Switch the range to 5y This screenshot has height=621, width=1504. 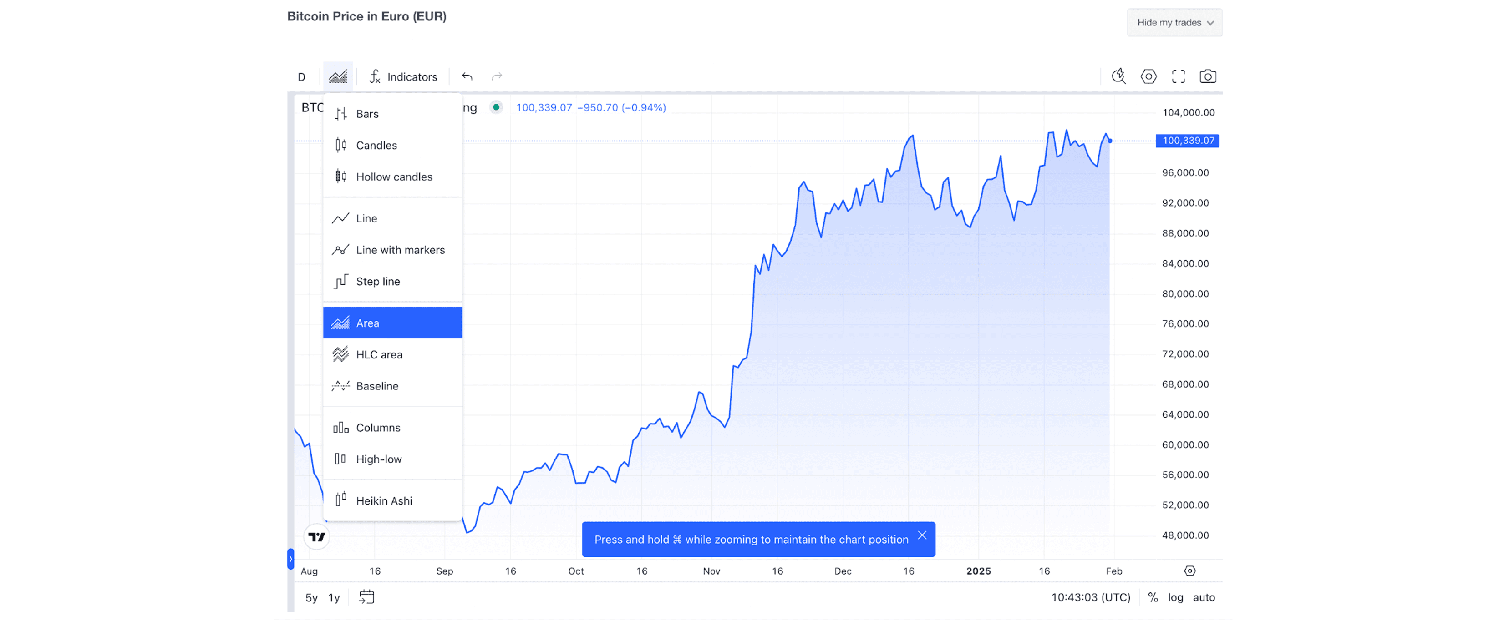tap(311, 597)
